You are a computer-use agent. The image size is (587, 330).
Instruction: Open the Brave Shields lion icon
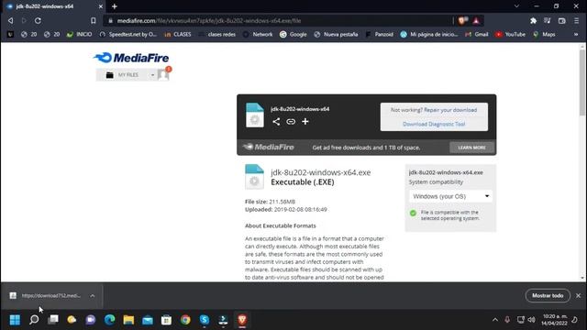[x=462, y=20]
